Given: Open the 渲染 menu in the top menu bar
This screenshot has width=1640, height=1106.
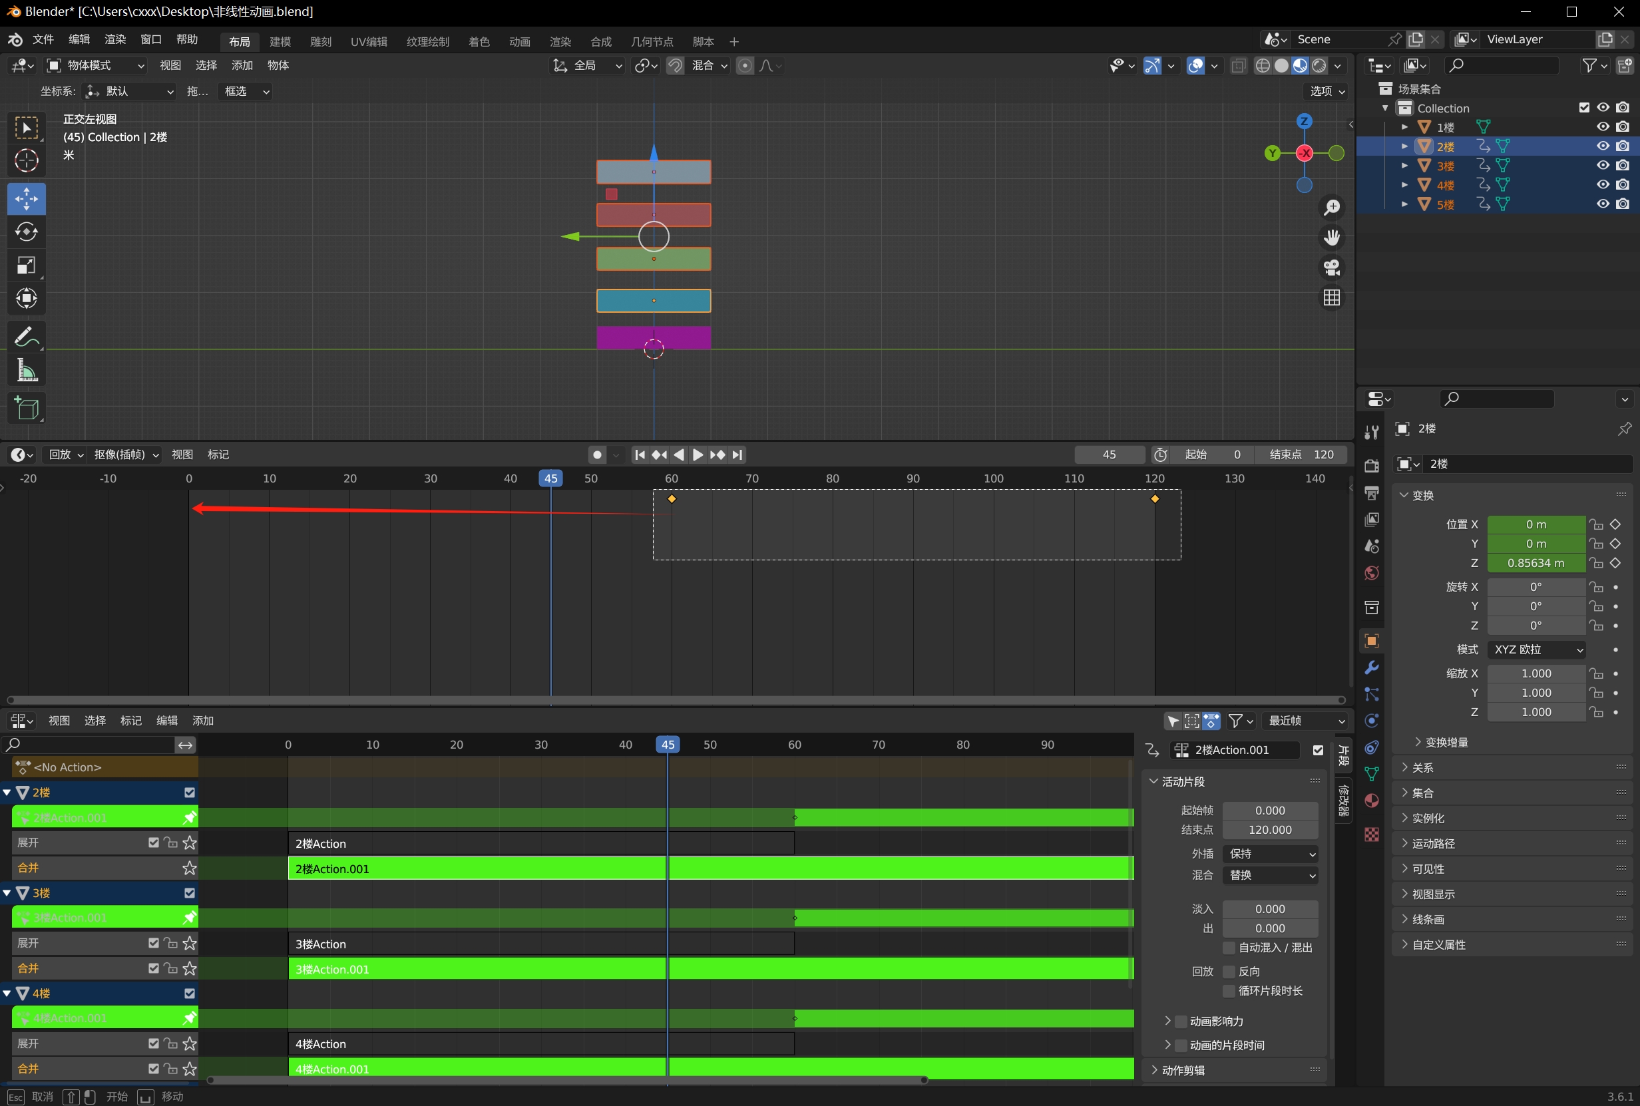Looking at the screenshot, I should 115,39.
